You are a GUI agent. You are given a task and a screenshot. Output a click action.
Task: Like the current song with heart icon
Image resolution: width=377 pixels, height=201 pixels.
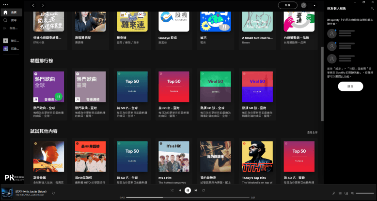pyautogui.click(x=53, y=193)
